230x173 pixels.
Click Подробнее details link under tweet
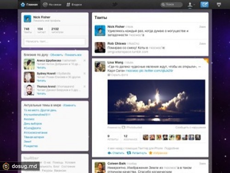(172, 148)
